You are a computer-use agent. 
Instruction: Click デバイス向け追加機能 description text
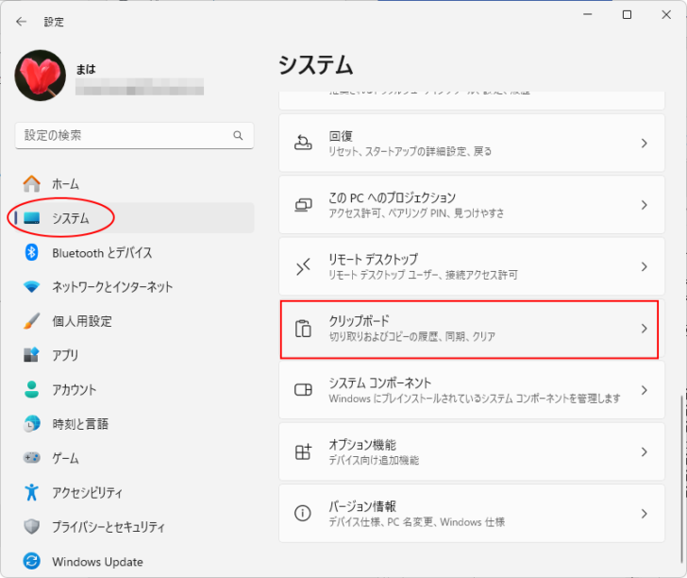[x=374, y=460]
